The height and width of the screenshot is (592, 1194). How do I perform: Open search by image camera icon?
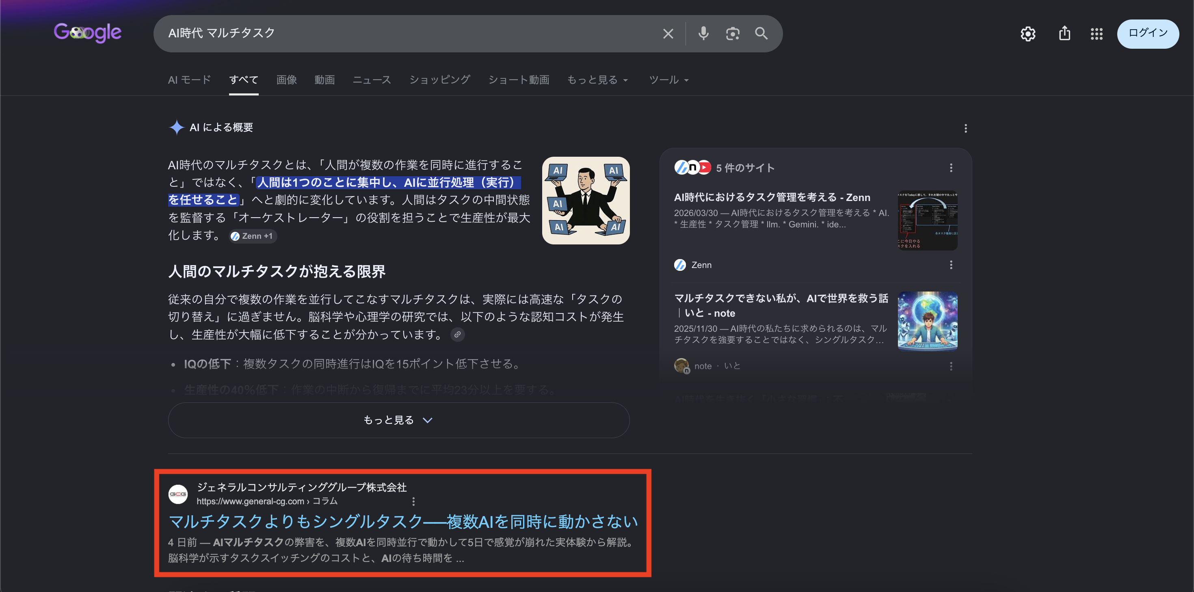point(732,33)
